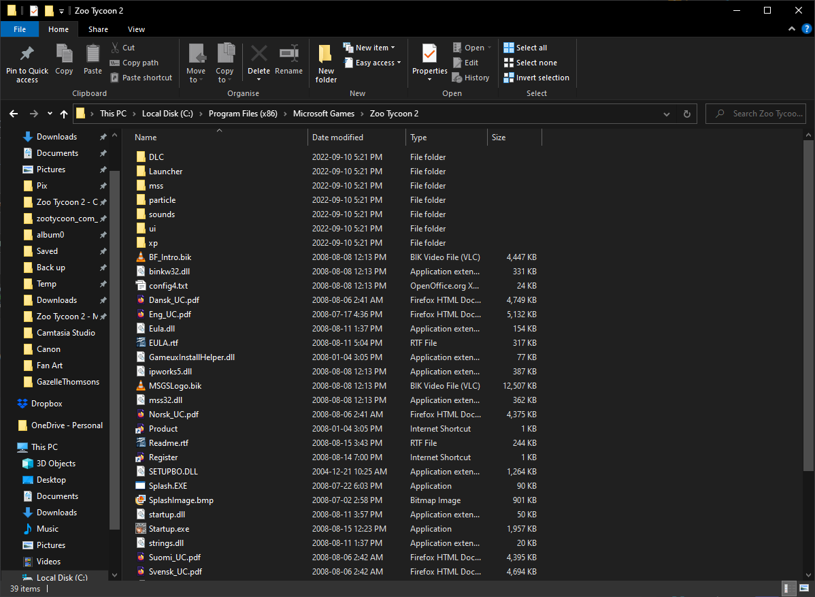Click History in the Open group

pyautogui.click(x=471, y=78)
